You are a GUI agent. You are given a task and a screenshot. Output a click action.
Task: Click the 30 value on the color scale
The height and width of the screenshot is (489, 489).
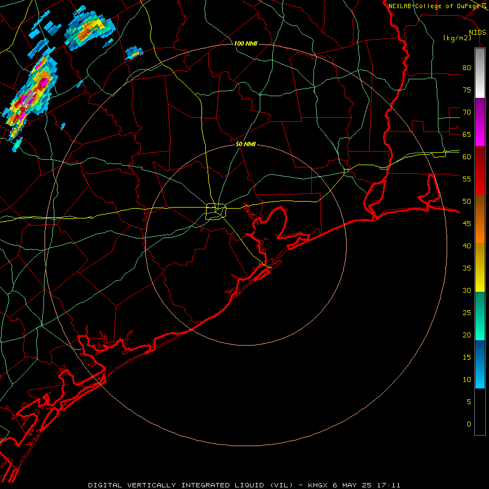467,290
